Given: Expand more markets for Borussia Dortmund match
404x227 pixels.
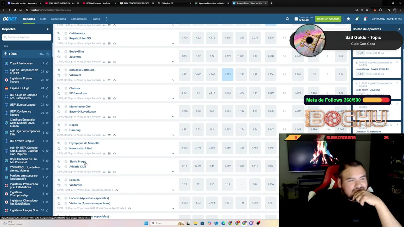Looking at the screenshot, I should [x=173, y=80].
